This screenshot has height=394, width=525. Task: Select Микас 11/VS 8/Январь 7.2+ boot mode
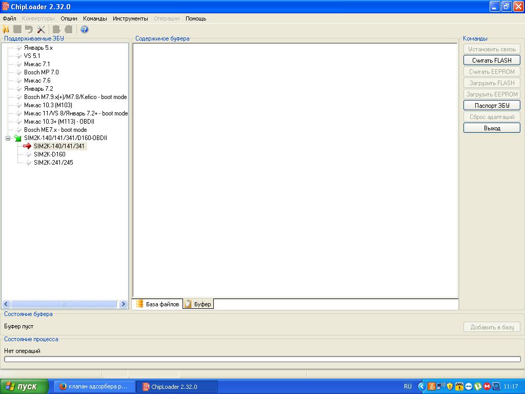coord(76,113)
